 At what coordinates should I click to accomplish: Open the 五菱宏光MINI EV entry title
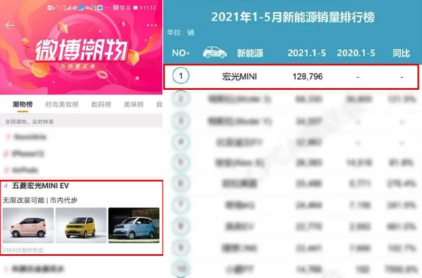pyautogui.click(x=41, y=186)
